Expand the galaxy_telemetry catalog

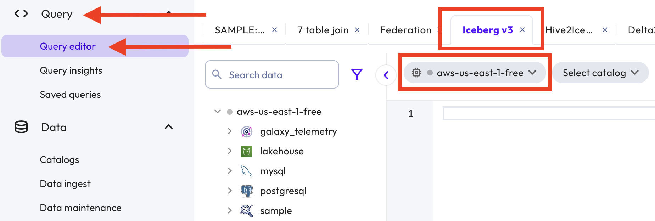pyautogui.click(x=230, y=131)
